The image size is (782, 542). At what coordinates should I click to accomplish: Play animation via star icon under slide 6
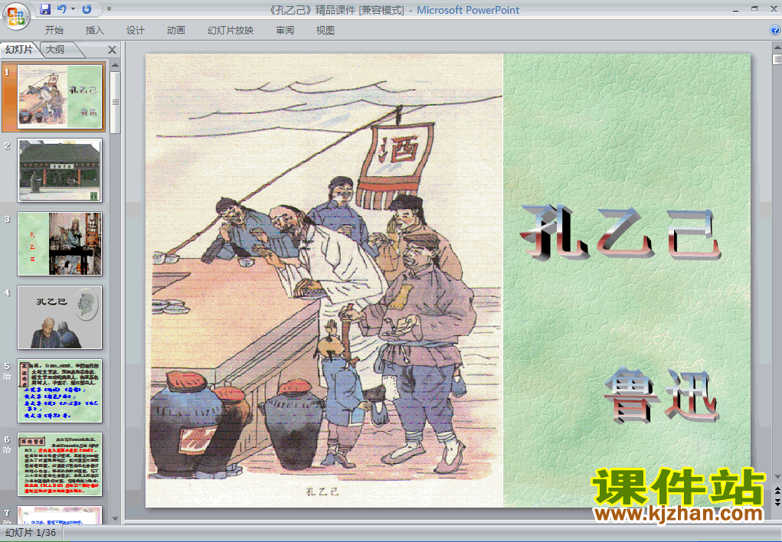[7, 450]
